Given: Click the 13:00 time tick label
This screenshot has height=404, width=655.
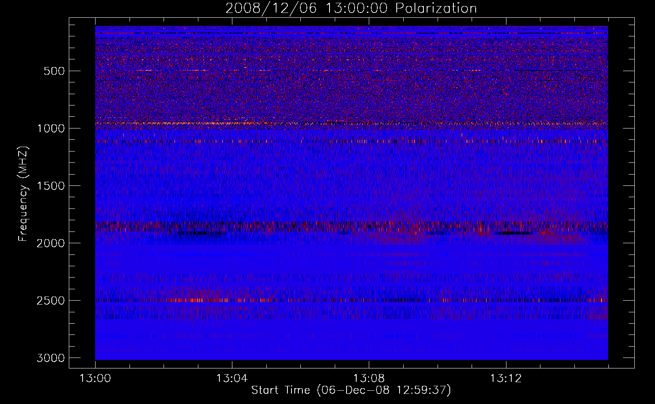Looking at the screenshot, I should (95, 379).
